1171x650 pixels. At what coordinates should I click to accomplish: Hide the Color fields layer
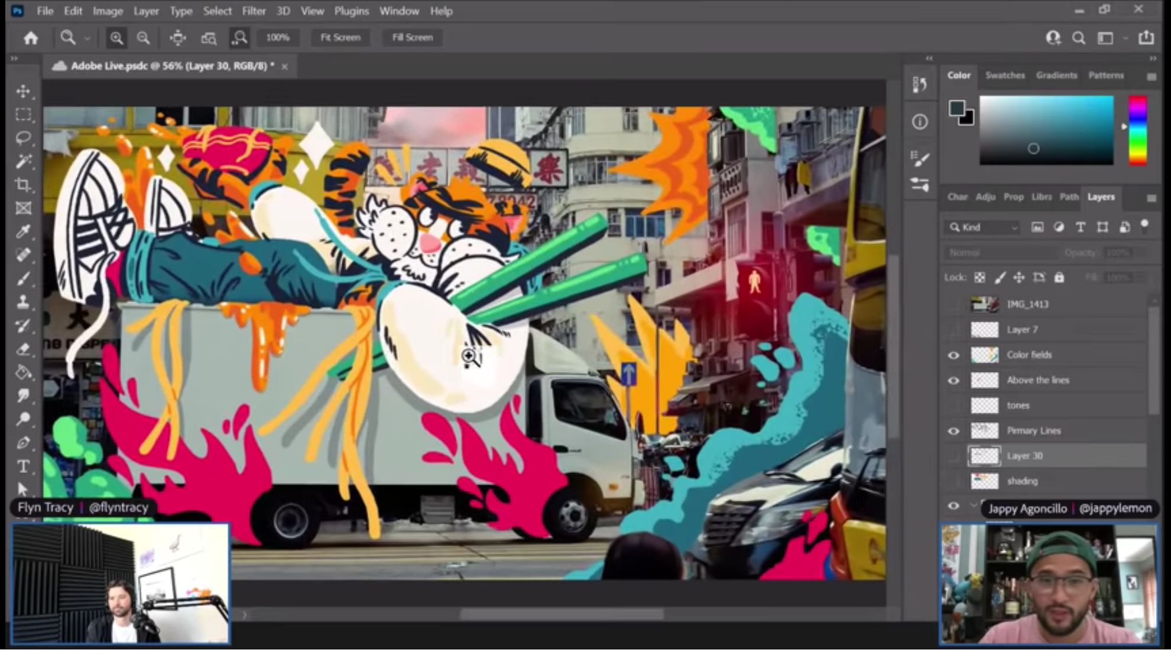pyautogui.click(x=953, y=355)
